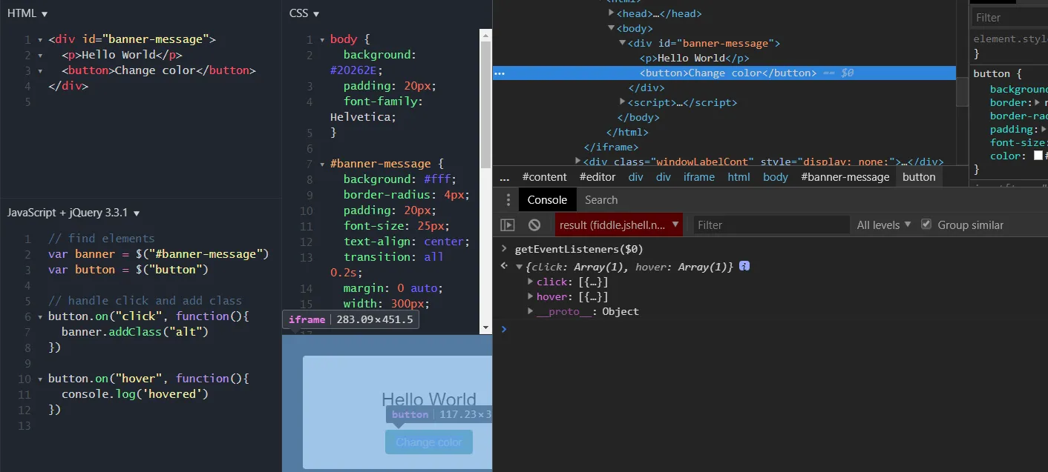Click the '// find elements' comment line
This screenshot has height=472, width=1048.
tap(102, 239)
